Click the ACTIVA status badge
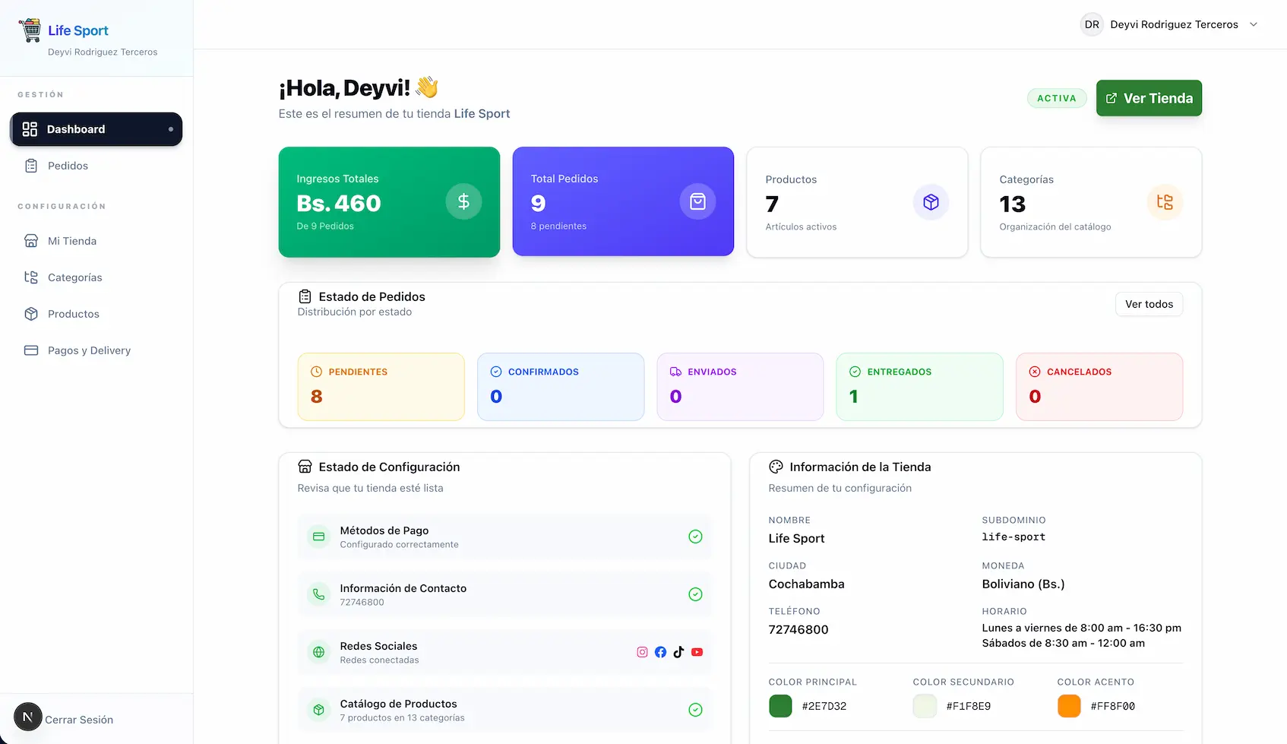The width and height of the screenshot is (1287, 744). click(x=1057, y=98)
